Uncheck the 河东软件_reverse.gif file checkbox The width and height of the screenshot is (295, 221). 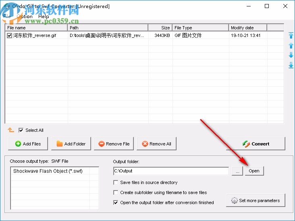point(9,35)
